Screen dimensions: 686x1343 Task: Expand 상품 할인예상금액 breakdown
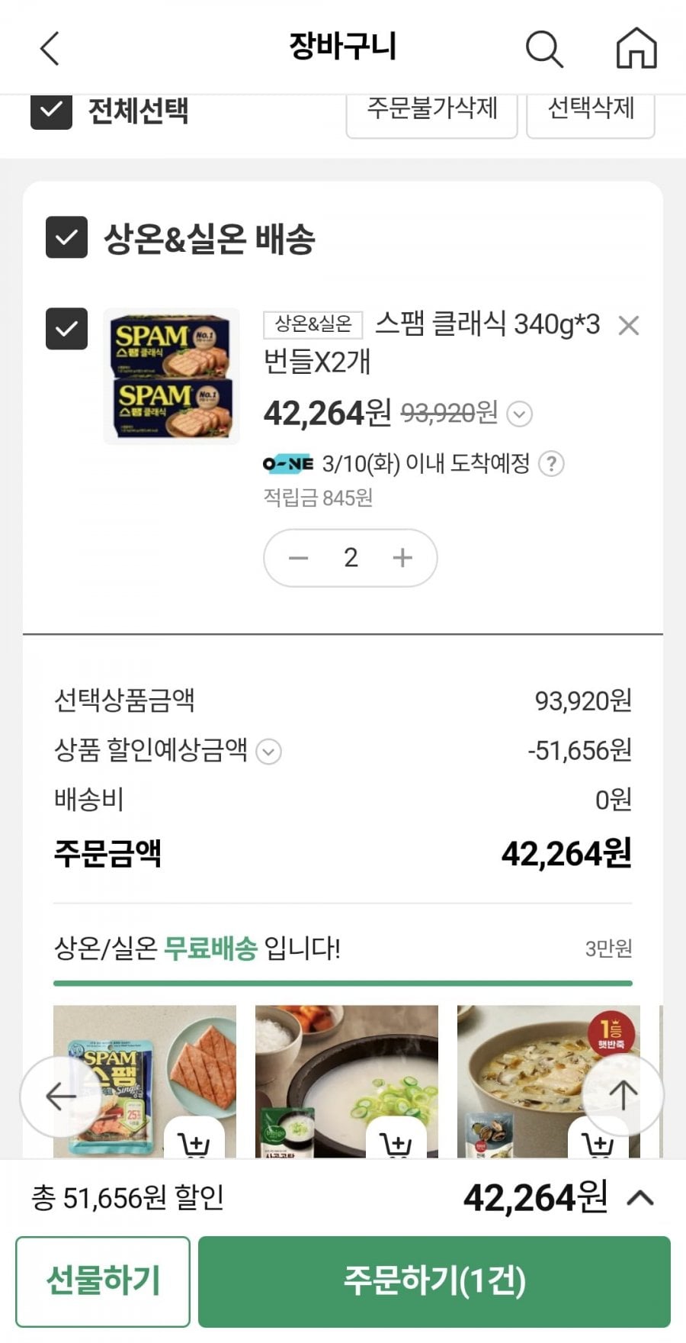[x=268, y=752]
